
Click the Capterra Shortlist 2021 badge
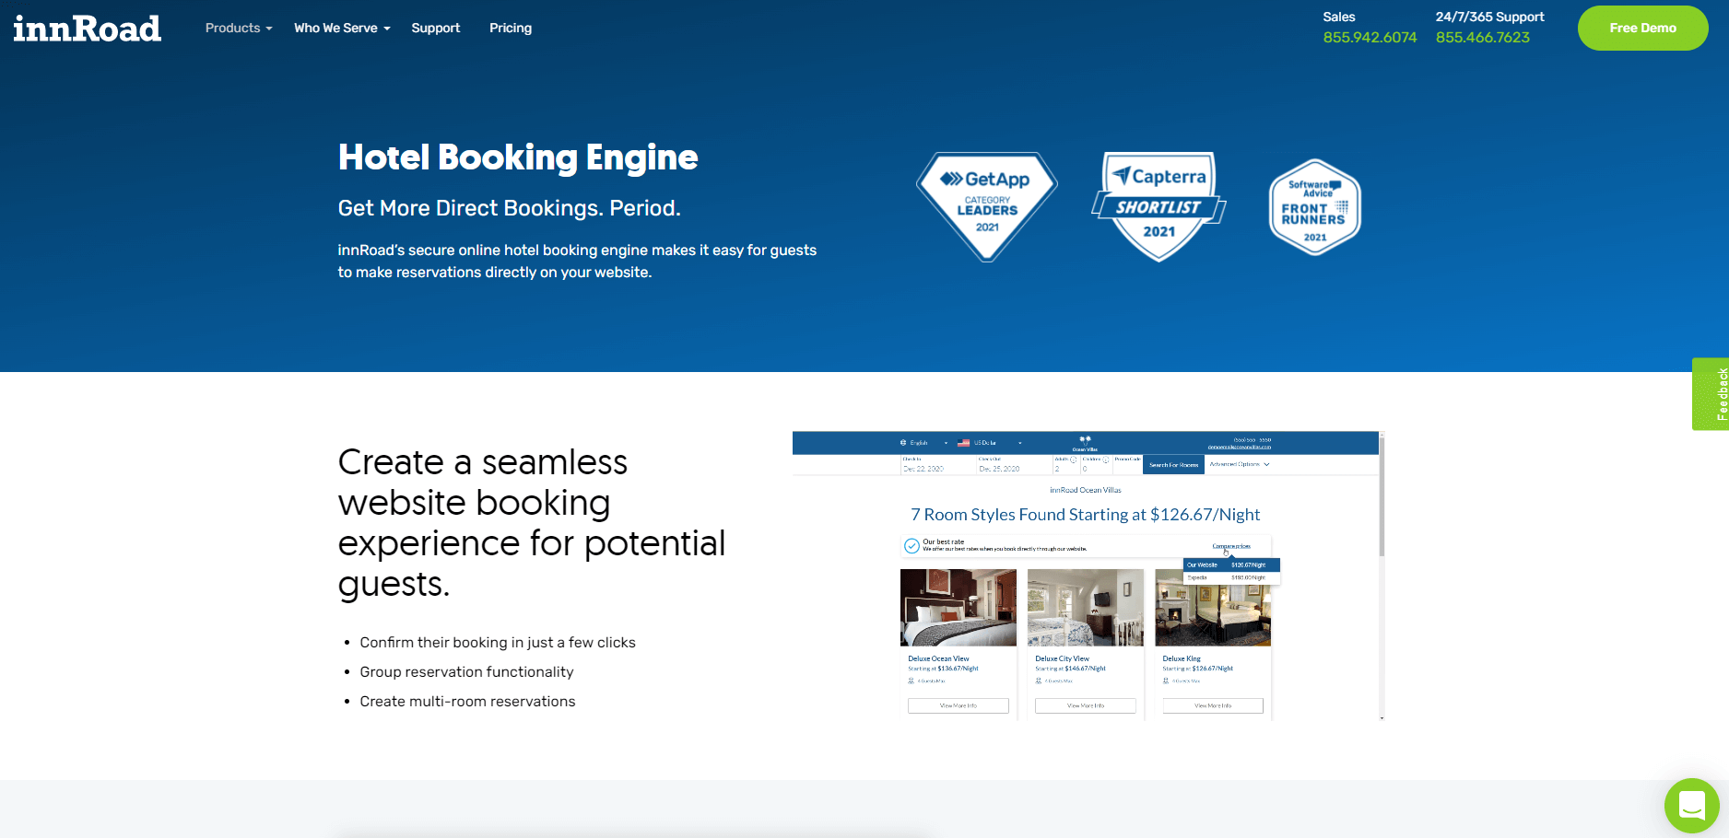pos(1159,206)
